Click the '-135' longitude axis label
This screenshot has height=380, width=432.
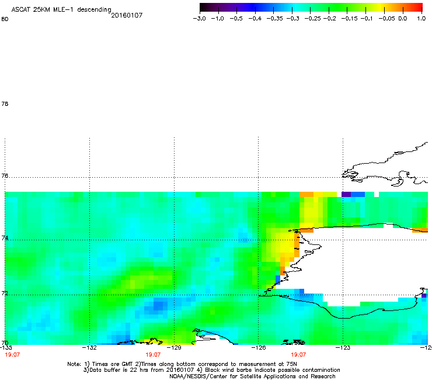coord(6,347)
